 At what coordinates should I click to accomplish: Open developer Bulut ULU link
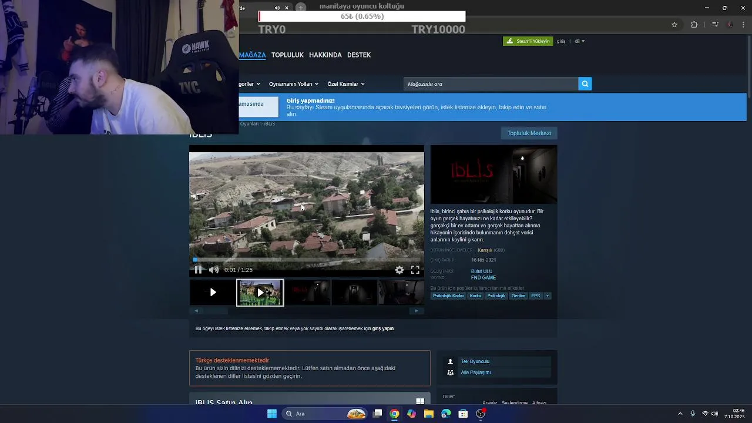[482, 271]
